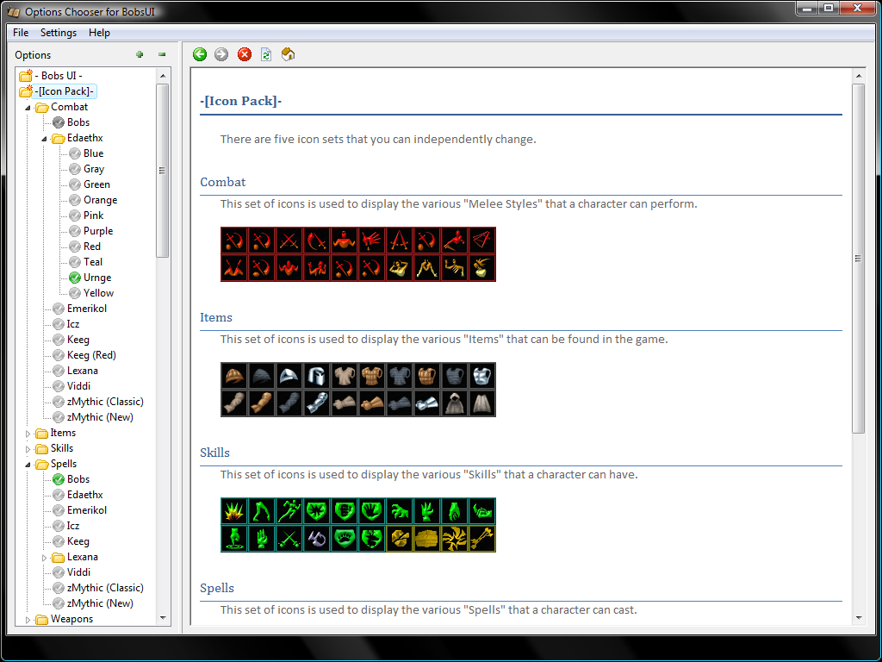Click the Edaethx folder icon under Combat
This screenshot has height=662, width=882.
point(59,138)
